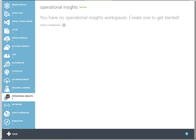Select Operational Insights in the sidebar
This screenshot has height=140, width=196.
point(22,96)
